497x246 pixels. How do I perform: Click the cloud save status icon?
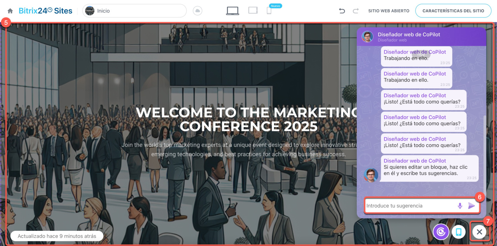tap(198, 11)
